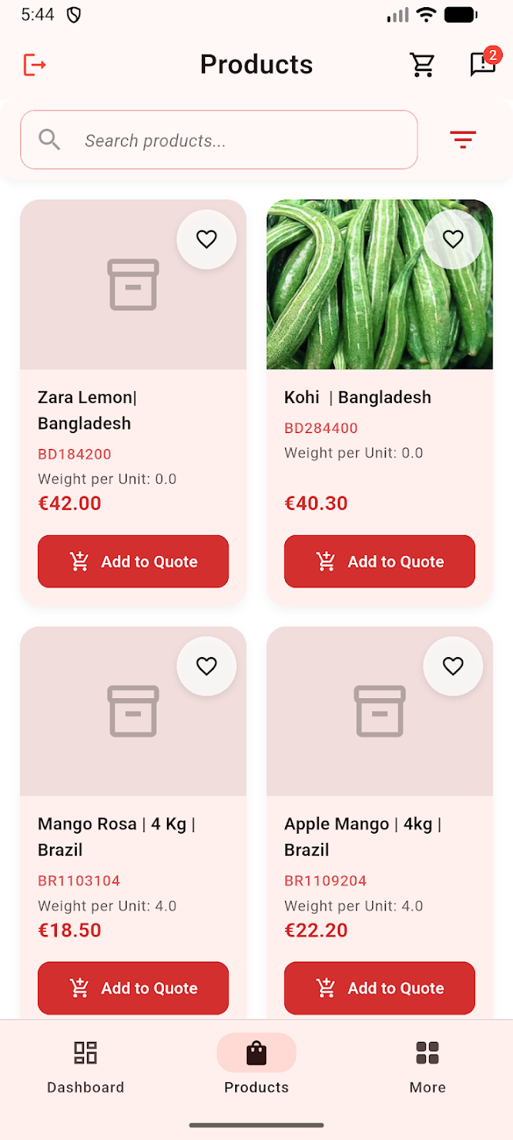513x1140 pixels.
Task: Toggle favorite on Apple Mango
Action: click(453, 667)
